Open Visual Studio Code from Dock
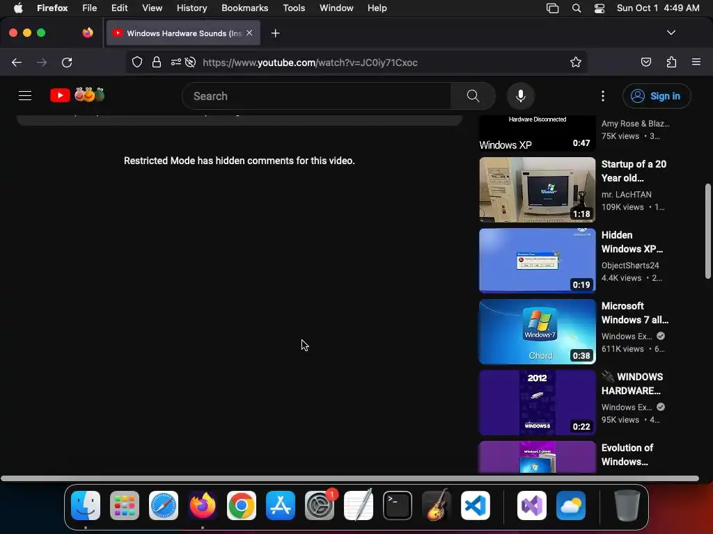The height and width of the screenshot is (534, 713). coord(476,505)
